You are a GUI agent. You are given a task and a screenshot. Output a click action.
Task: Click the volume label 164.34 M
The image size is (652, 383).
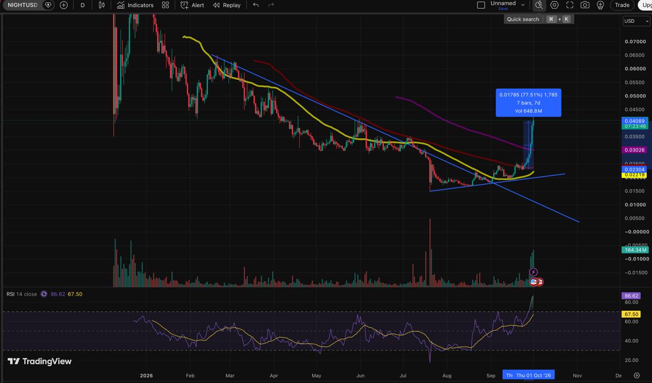coord(635,250)
